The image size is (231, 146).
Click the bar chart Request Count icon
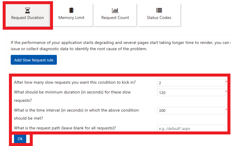pos(115,10)
